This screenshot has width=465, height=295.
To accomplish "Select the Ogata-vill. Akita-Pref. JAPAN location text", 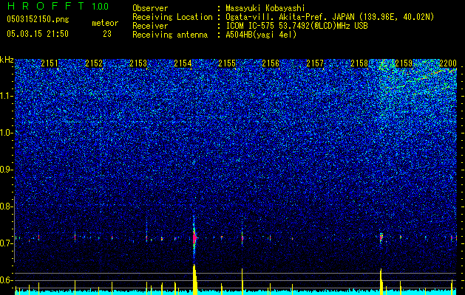I will point(330,17).
